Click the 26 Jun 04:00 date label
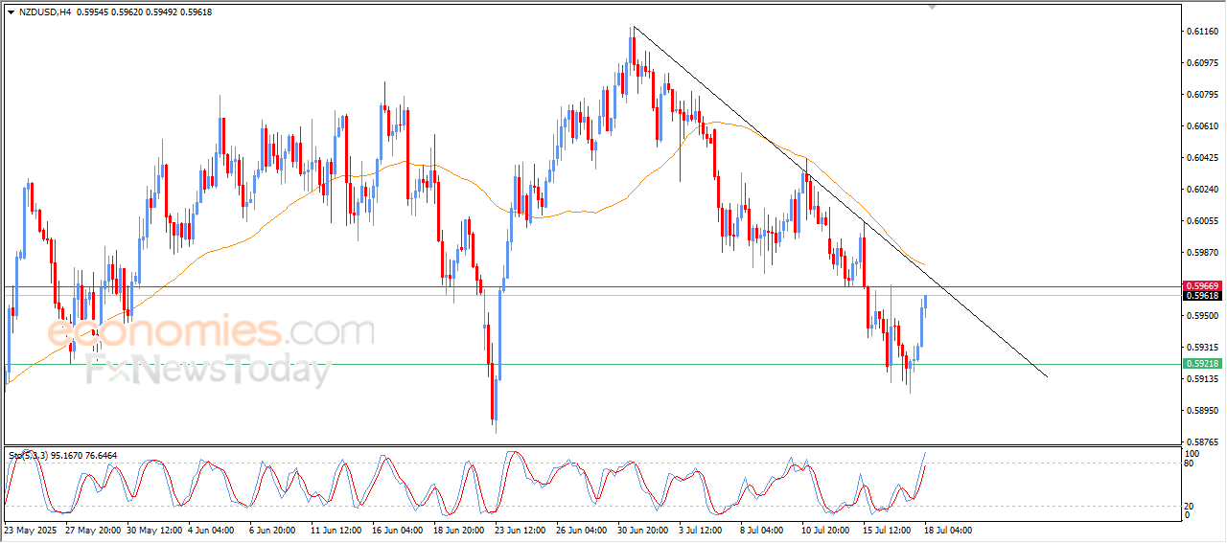 [584, 530]
